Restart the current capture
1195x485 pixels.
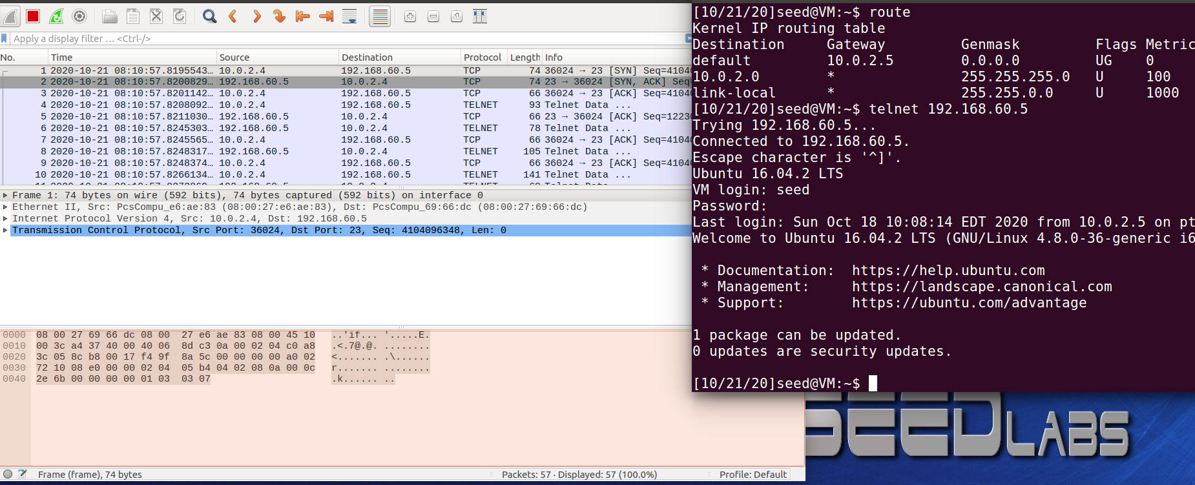(57, 16)
